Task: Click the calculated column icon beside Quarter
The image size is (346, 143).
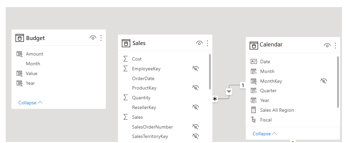Action: [x=254, y=91]
